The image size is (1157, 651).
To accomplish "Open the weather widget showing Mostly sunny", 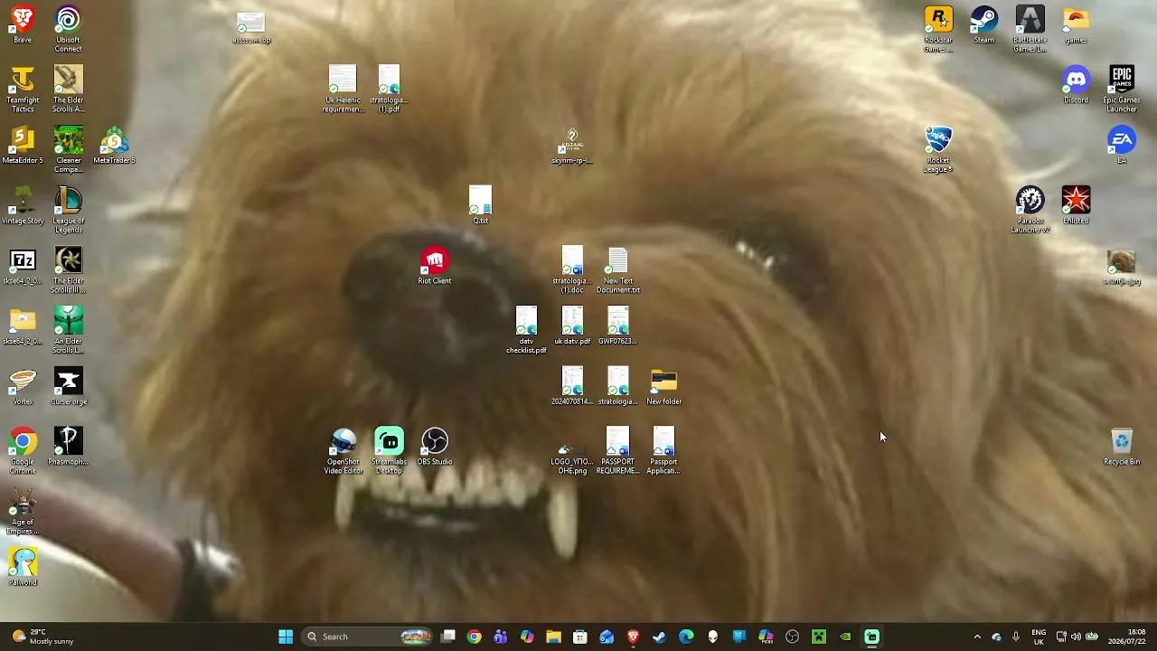I will click(42, 637).
